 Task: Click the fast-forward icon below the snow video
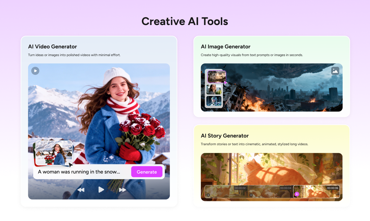[122, 190]
